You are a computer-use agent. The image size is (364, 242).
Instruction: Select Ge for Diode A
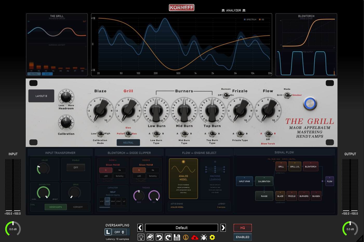pyautogui.click(x=120, y=170)
